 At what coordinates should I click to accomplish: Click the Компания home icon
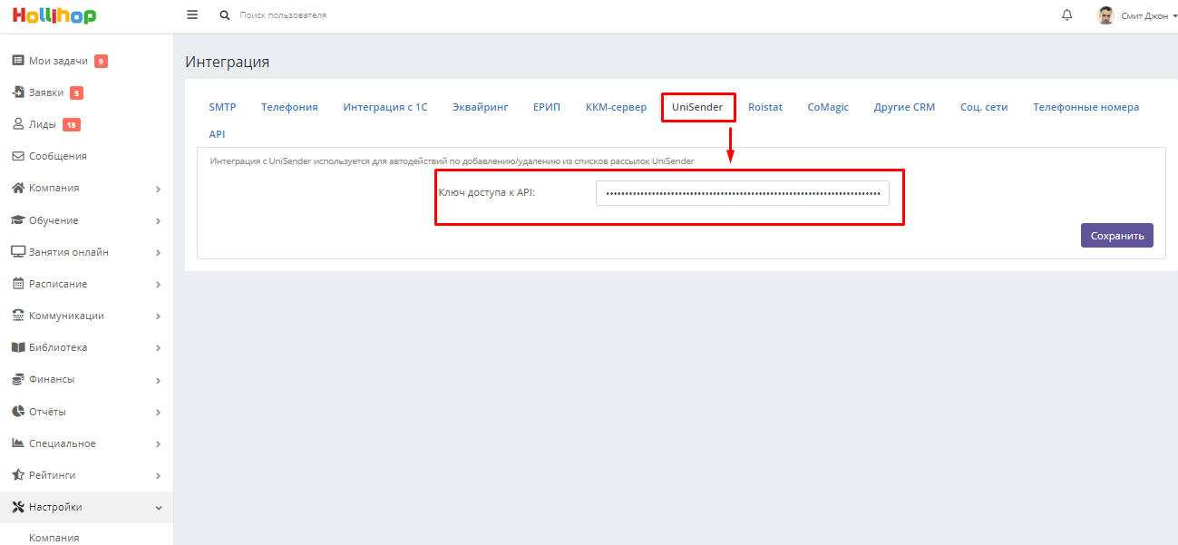(17, 188)
